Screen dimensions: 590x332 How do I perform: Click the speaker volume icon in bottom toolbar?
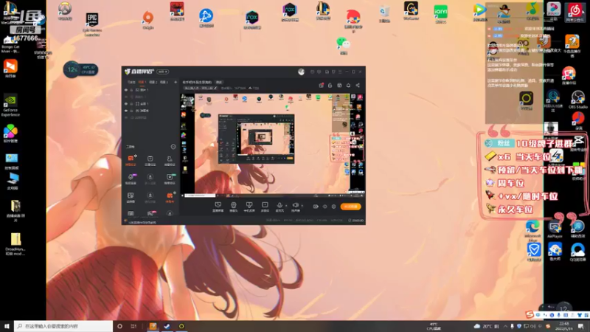(x=296, y=205)
